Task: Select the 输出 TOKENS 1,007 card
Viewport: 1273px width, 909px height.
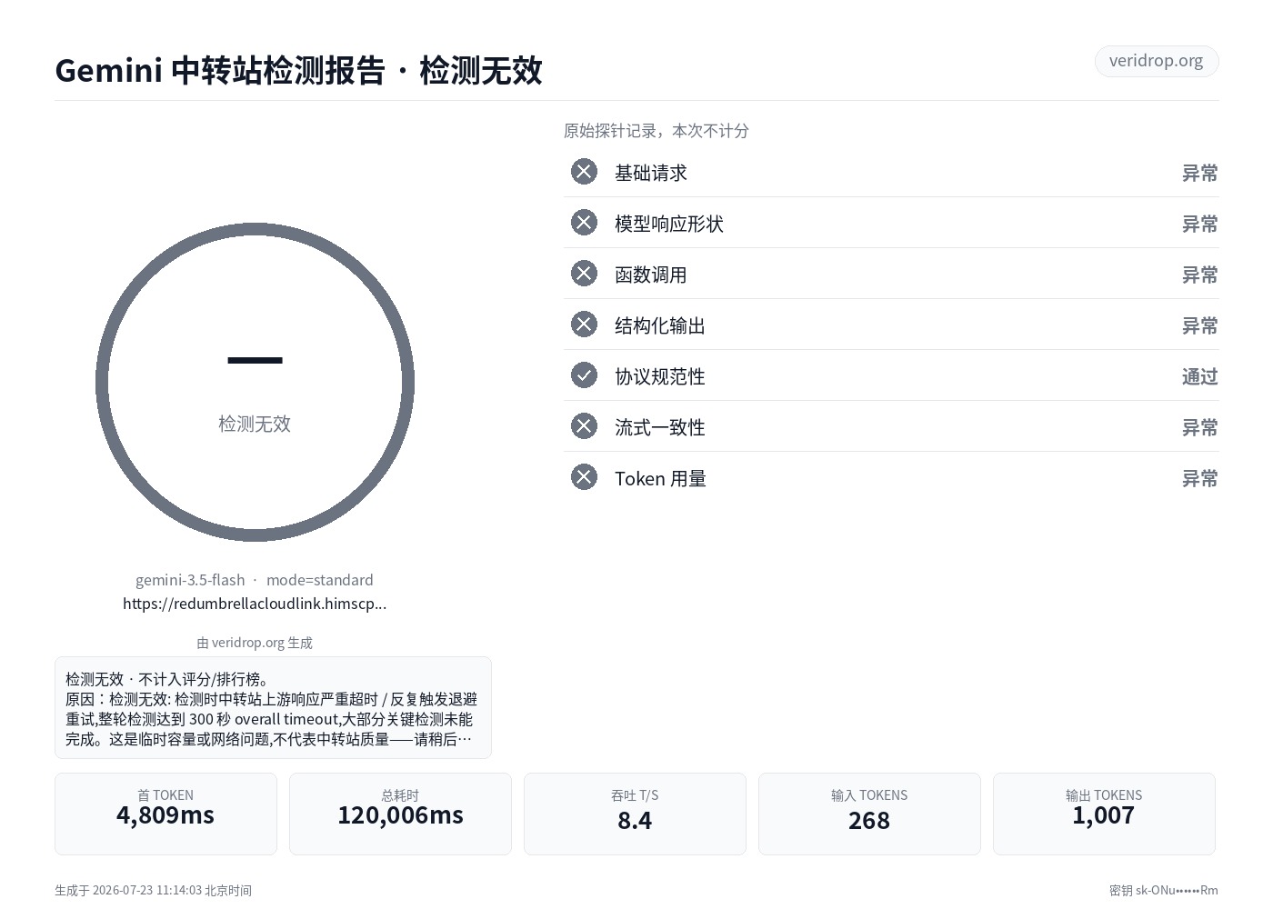Action: pos(1104,814)
